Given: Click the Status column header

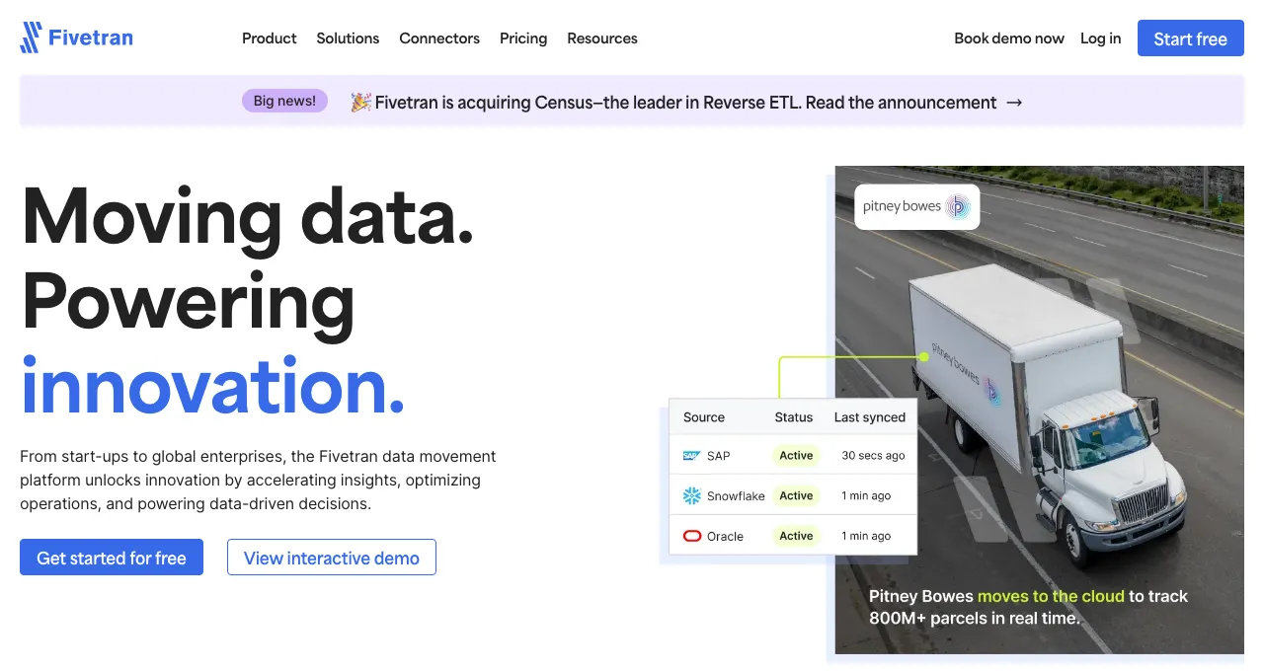Looking at the screenshot, I should [794, 417].
